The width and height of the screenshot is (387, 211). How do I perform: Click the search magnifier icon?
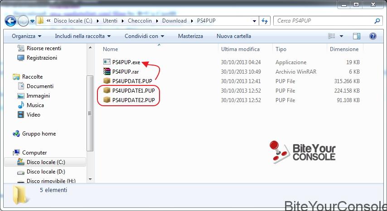pyautogui.click(x=377, y=21)
